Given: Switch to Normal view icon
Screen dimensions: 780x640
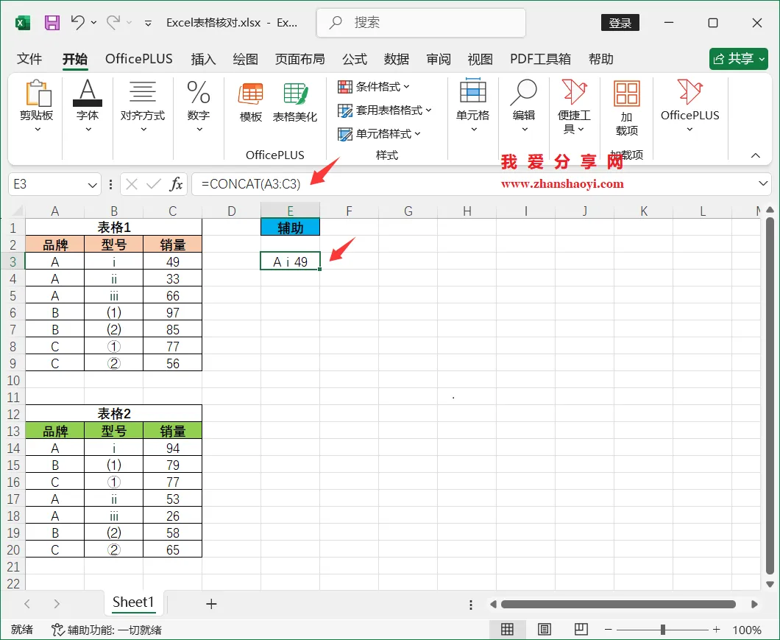Looking at the screenshot, I should (508, 630).
